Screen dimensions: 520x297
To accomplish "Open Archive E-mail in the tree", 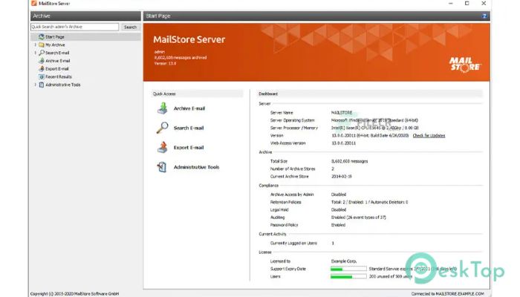I will click(58, 61).
